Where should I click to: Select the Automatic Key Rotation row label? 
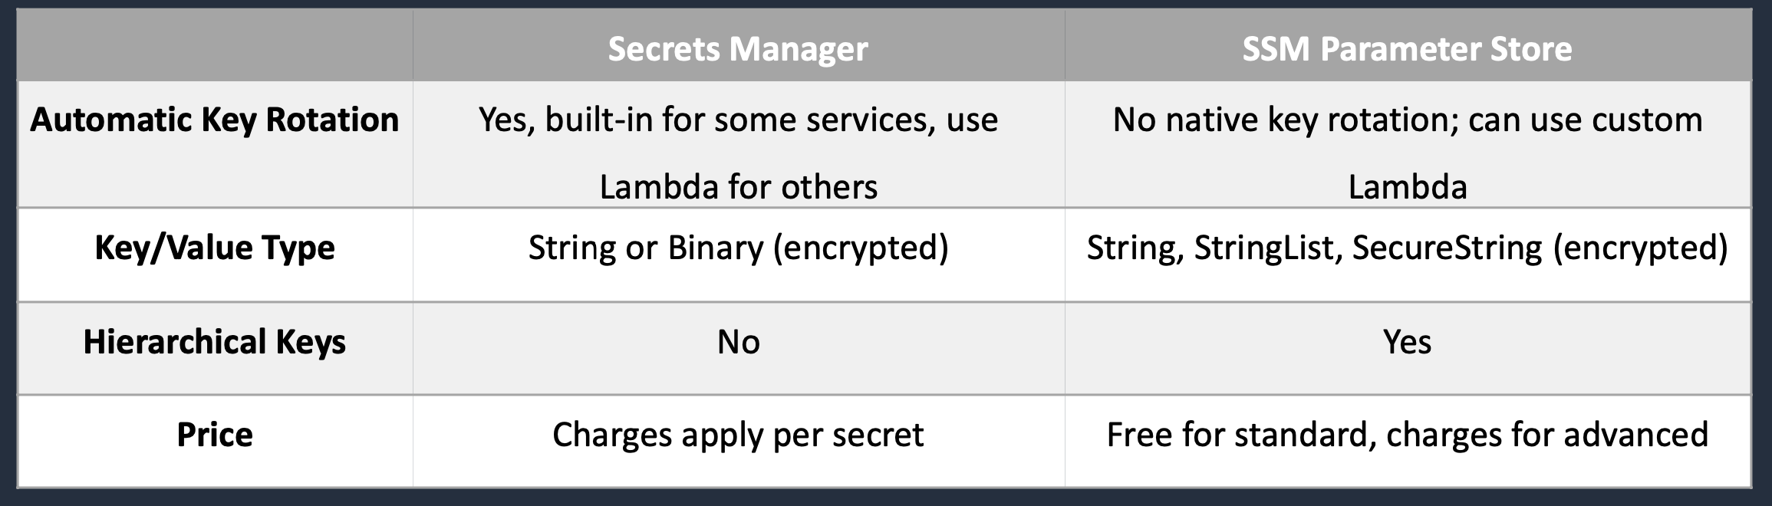coord(215,120)
